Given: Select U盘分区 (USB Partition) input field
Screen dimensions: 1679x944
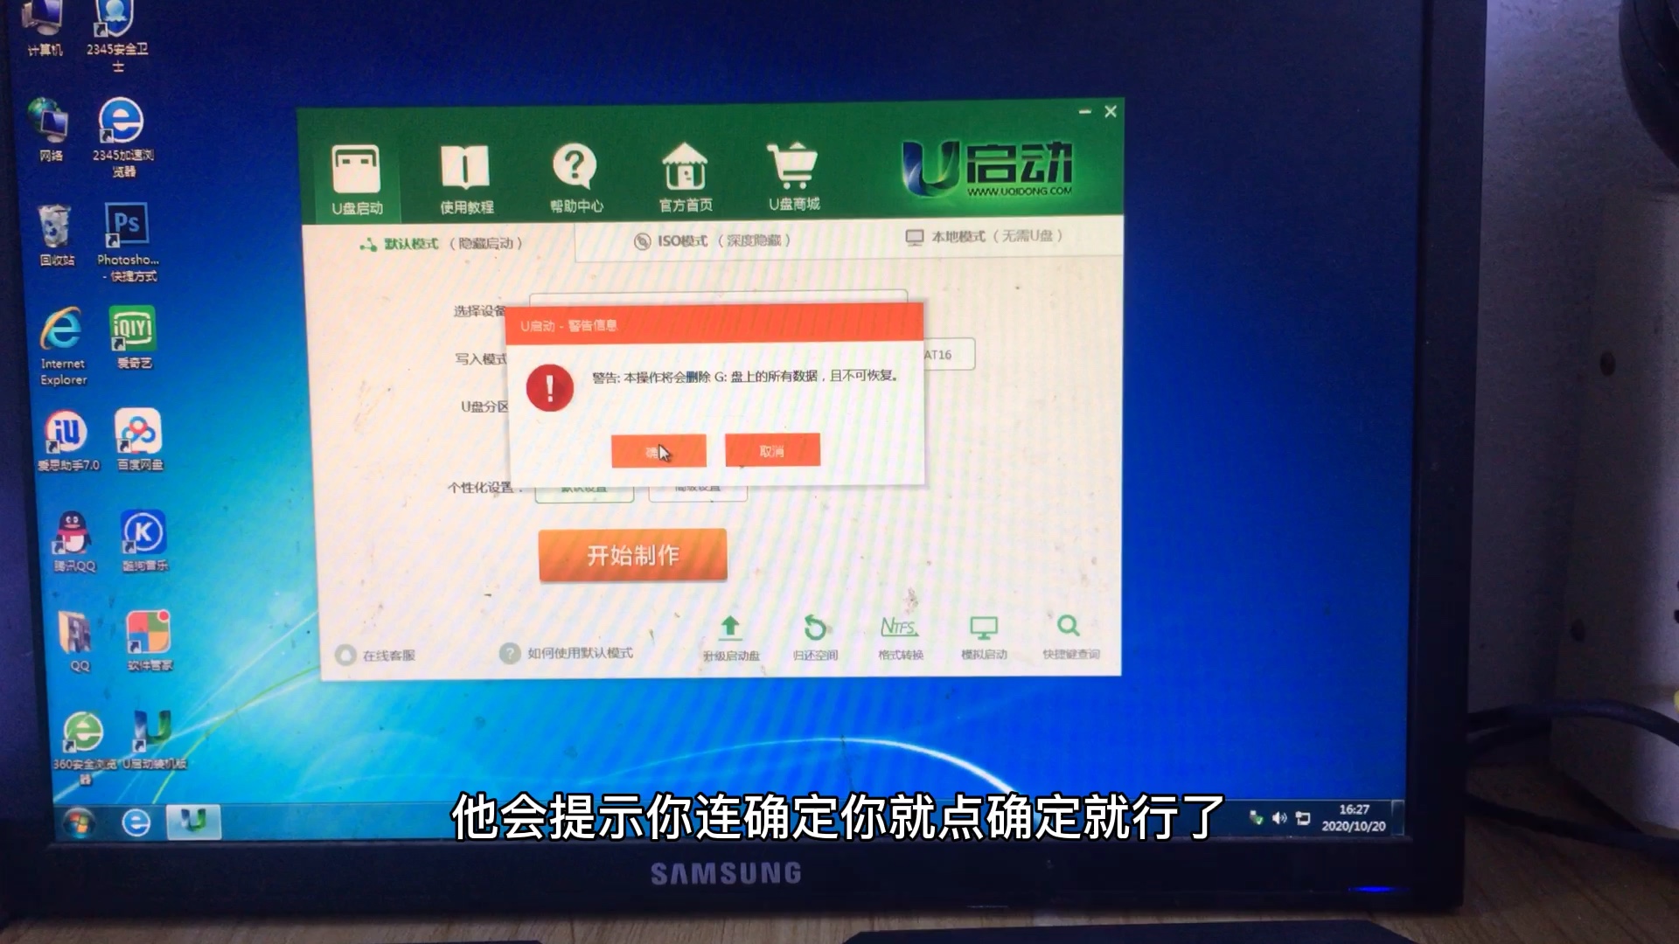Looking at the screenshot, I should 715,404.
